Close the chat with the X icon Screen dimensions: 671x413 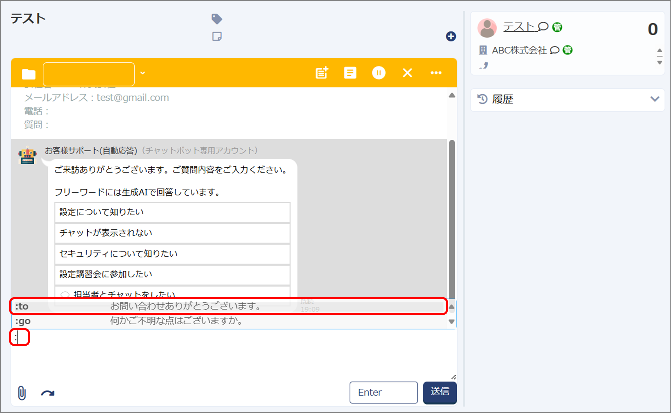pos(407,73)
